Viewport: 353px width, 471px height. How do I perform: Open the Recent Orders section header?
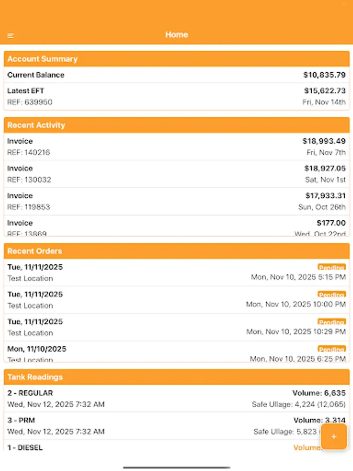click(176, 251)
